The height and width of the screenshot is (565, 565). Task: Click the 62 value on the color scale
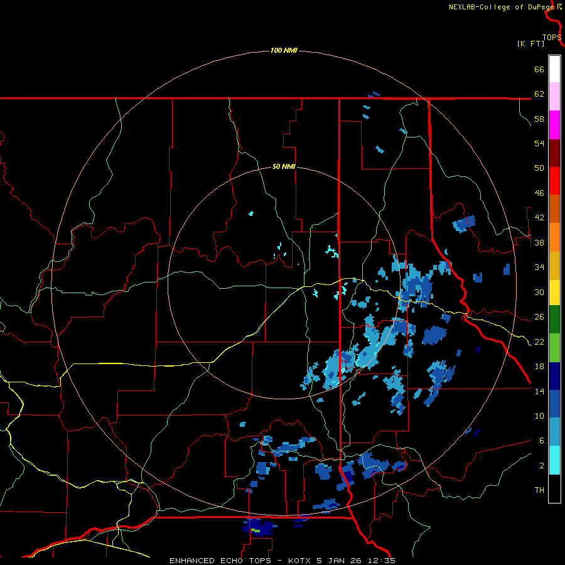[x=539, y=94]
